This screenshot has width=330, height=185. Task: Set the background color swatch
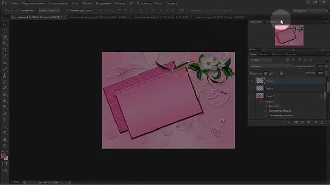tap(6, 158)
